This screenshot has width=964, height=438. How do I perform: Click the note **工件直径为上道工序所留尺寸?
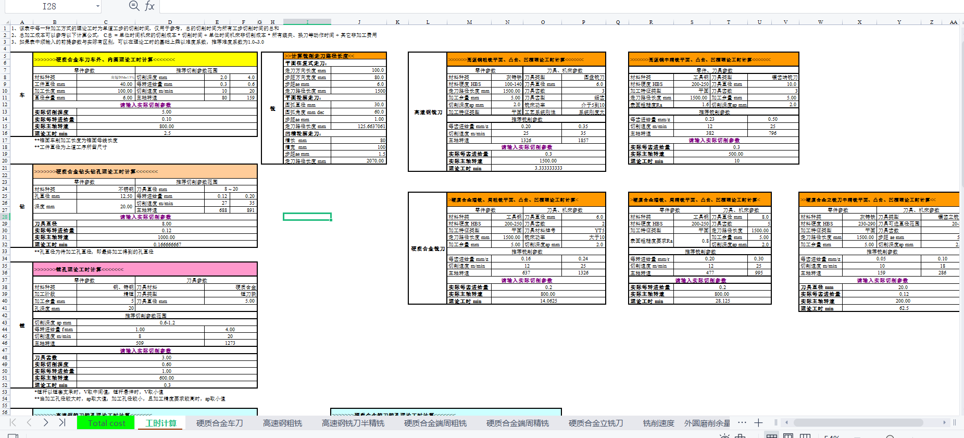point(70,147)
